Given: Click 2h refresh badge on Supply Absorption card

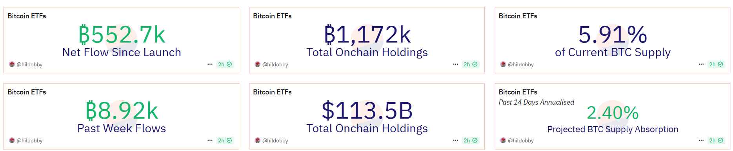Looking at the screenshot, I should [716, 140].
